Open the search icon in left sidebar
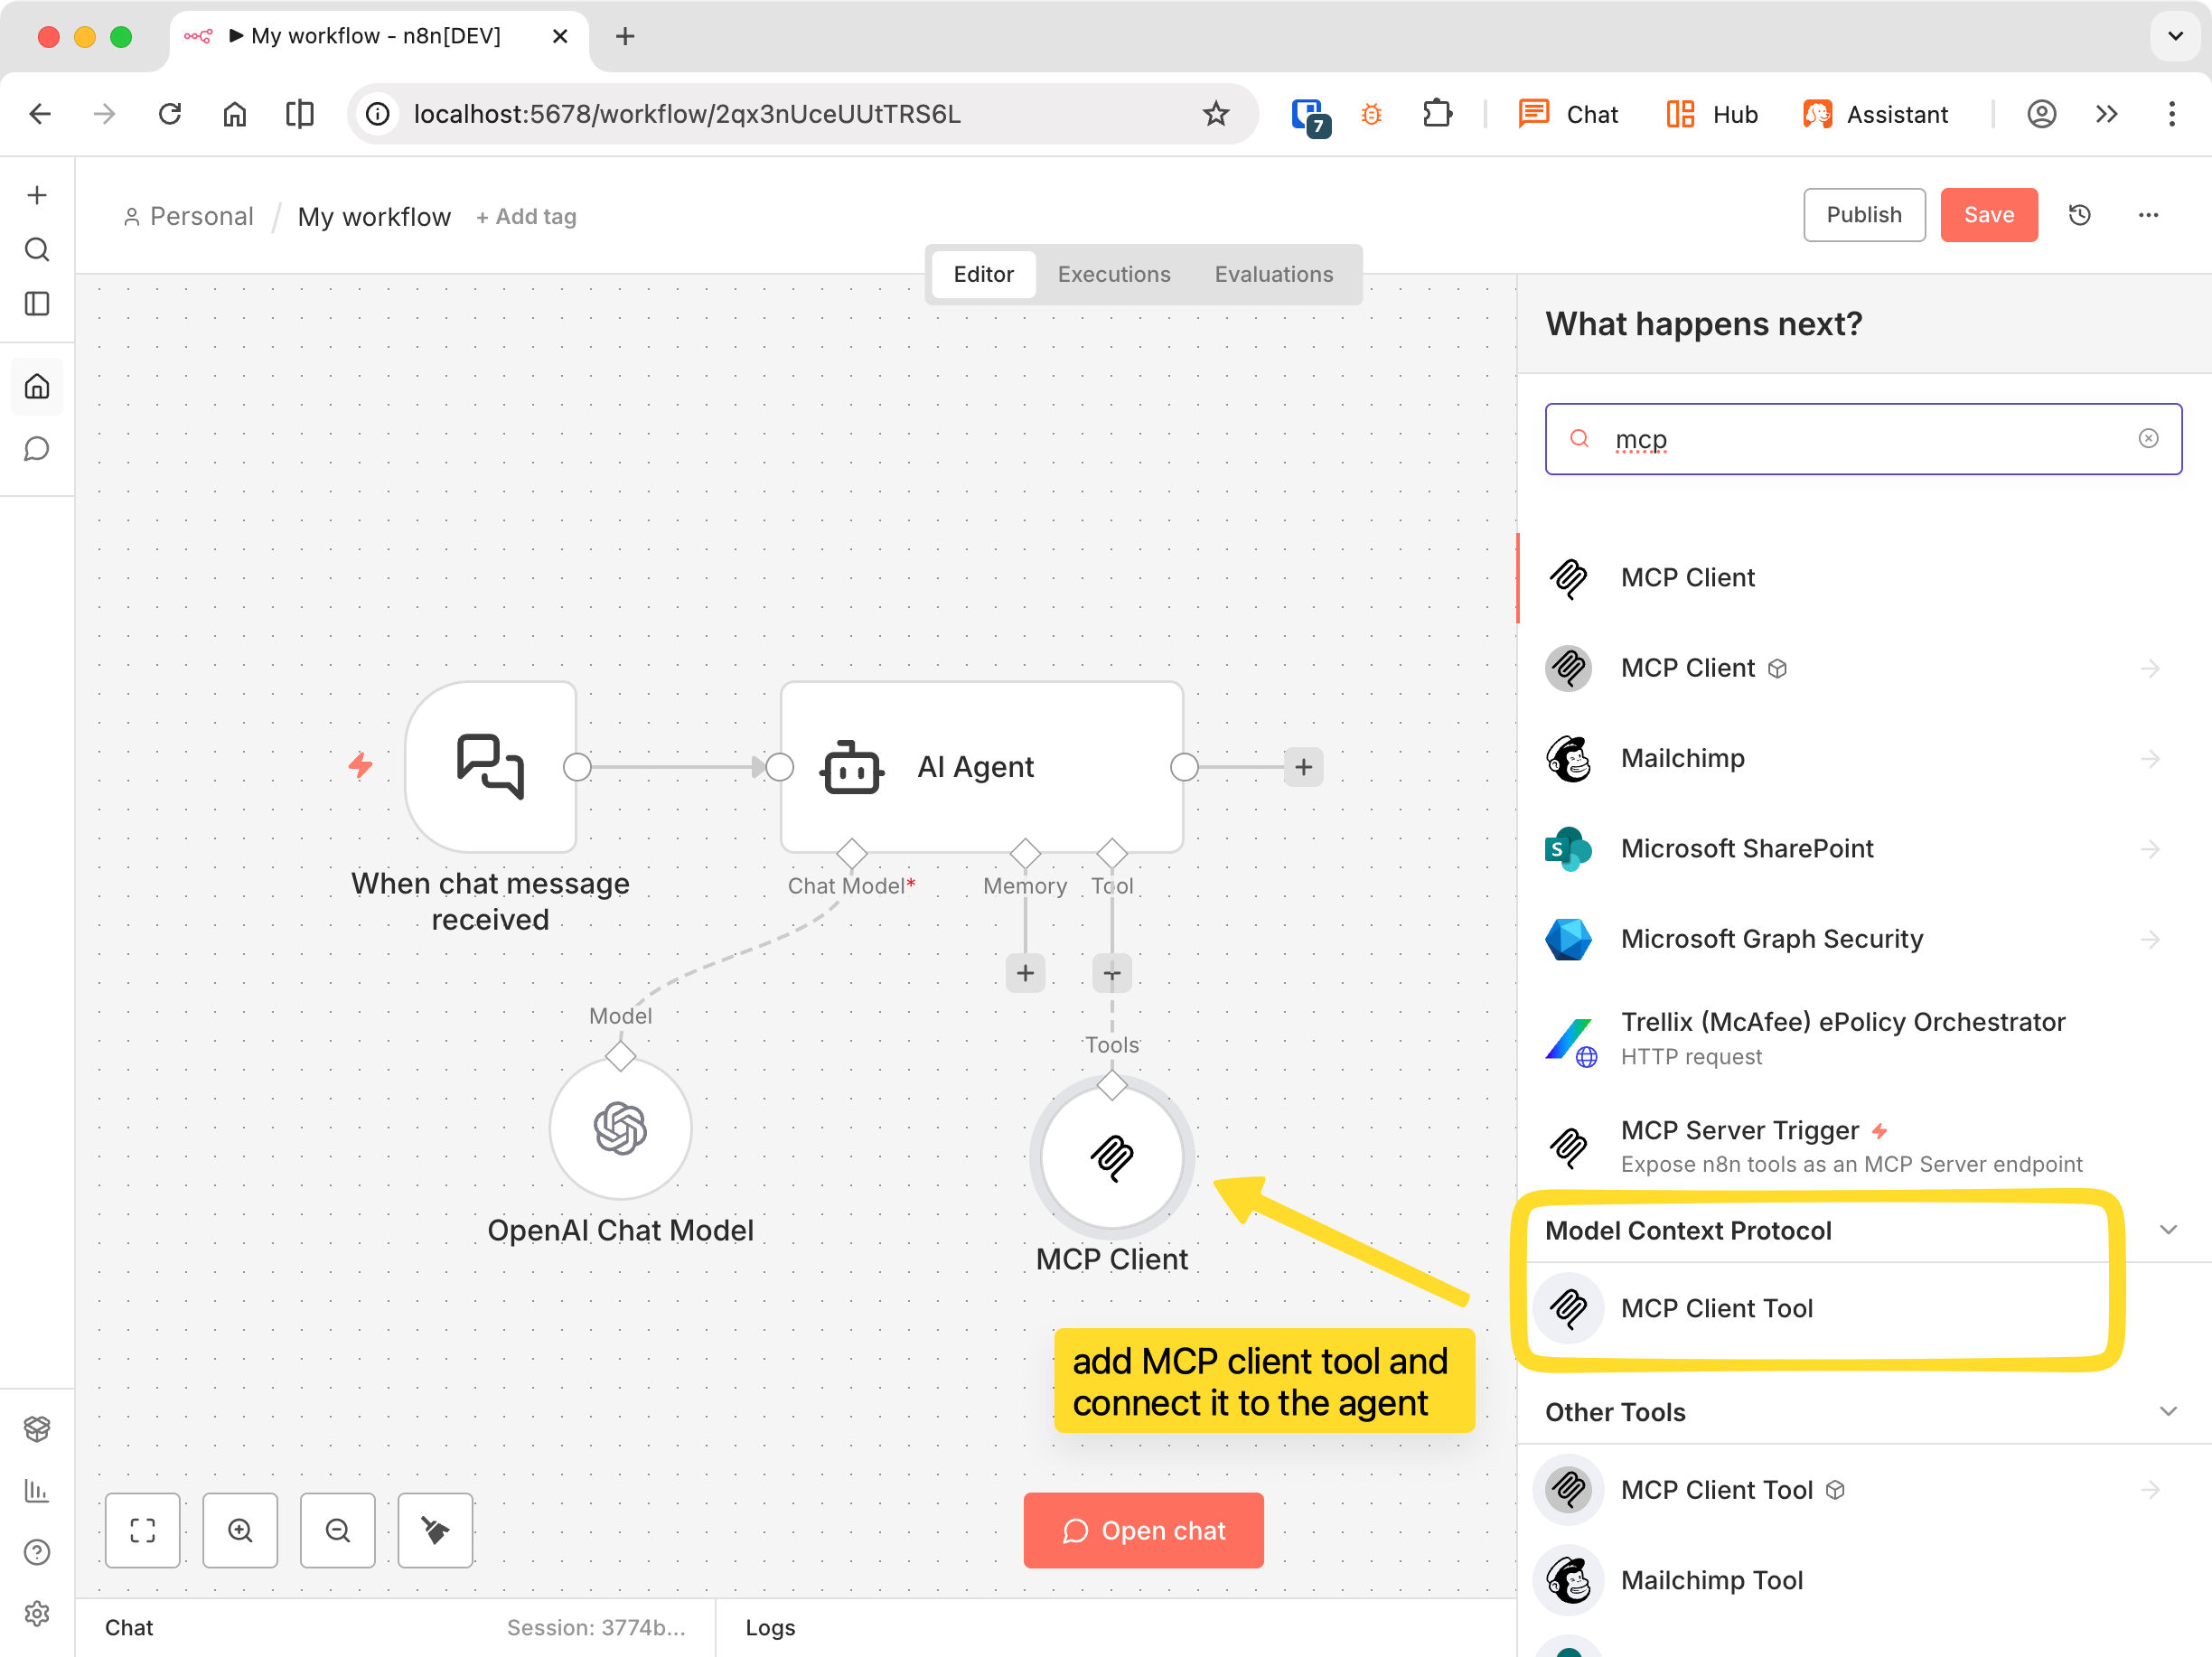The width and height of the screenshot is (2212, 1657). [x=37, y=250]
